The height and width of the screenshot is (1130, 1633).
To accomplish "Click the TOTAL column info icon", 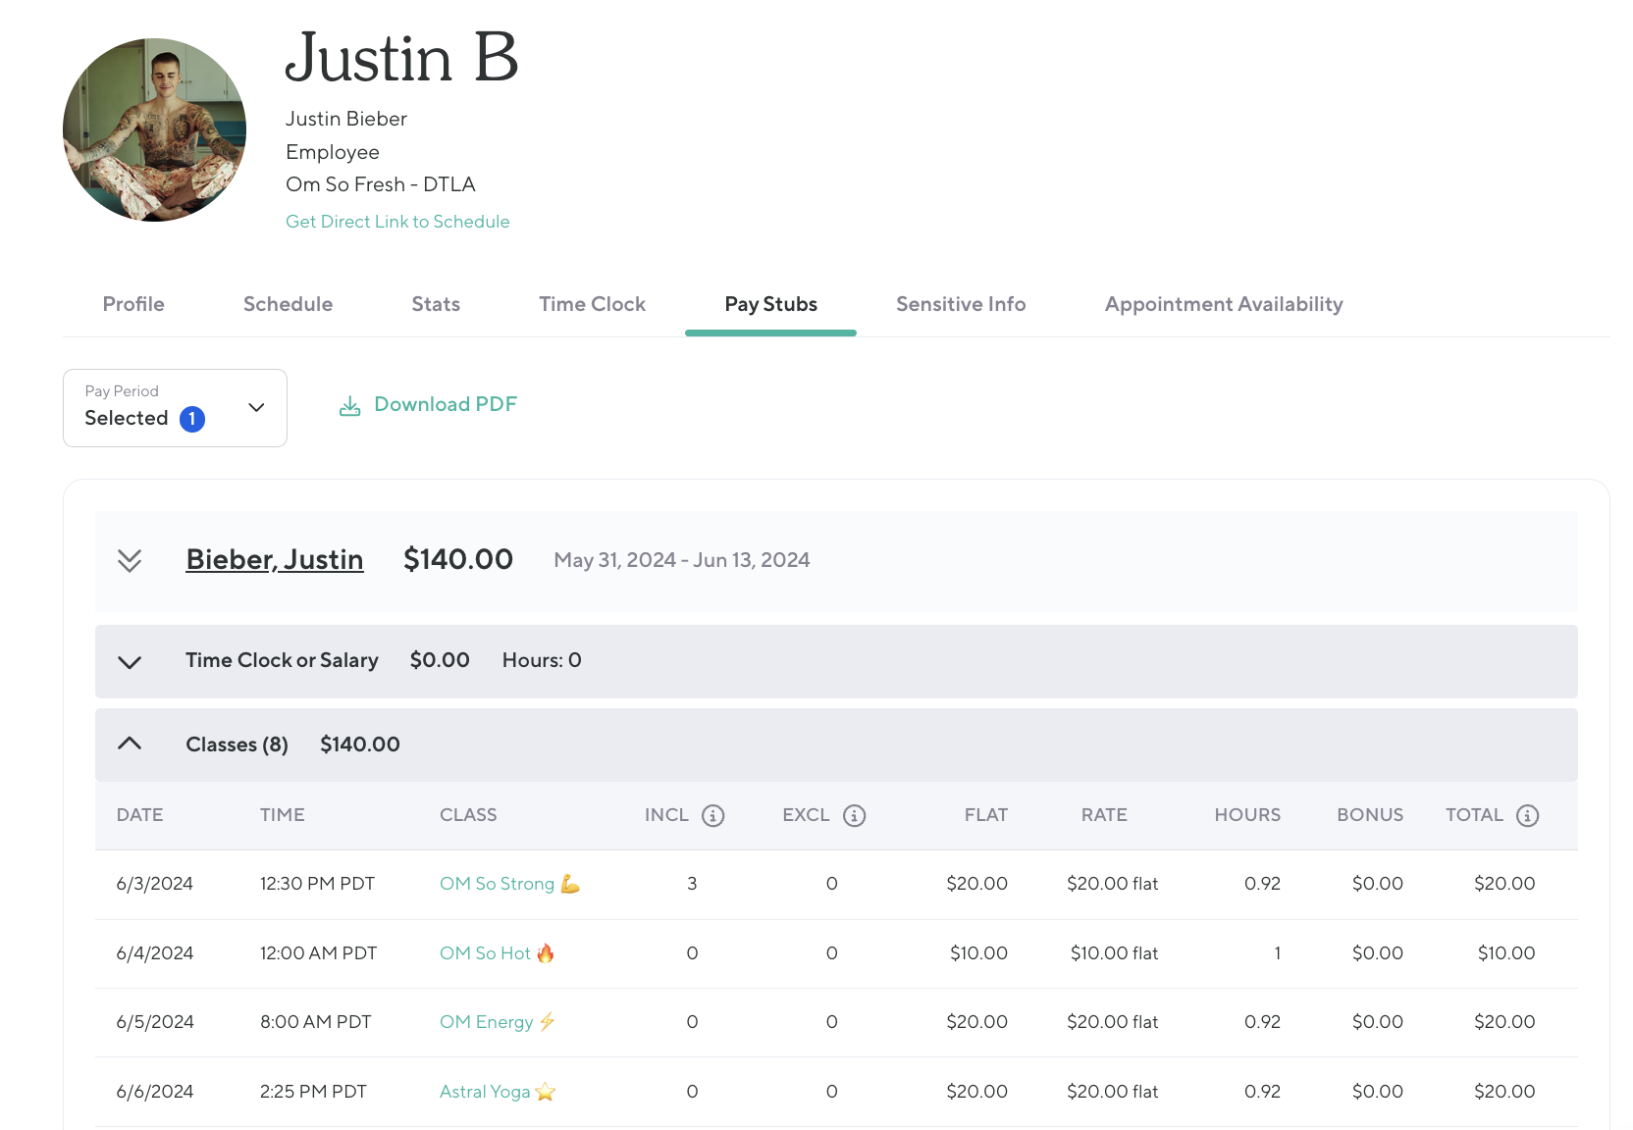I will pos(1527,815).
